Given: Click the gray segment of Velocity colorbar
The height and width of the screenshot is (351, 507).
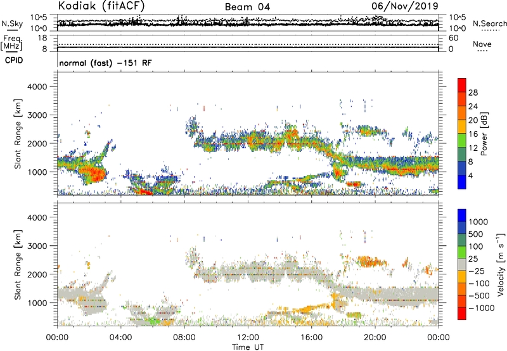Looking at the screenshot, I should (462, 265).
